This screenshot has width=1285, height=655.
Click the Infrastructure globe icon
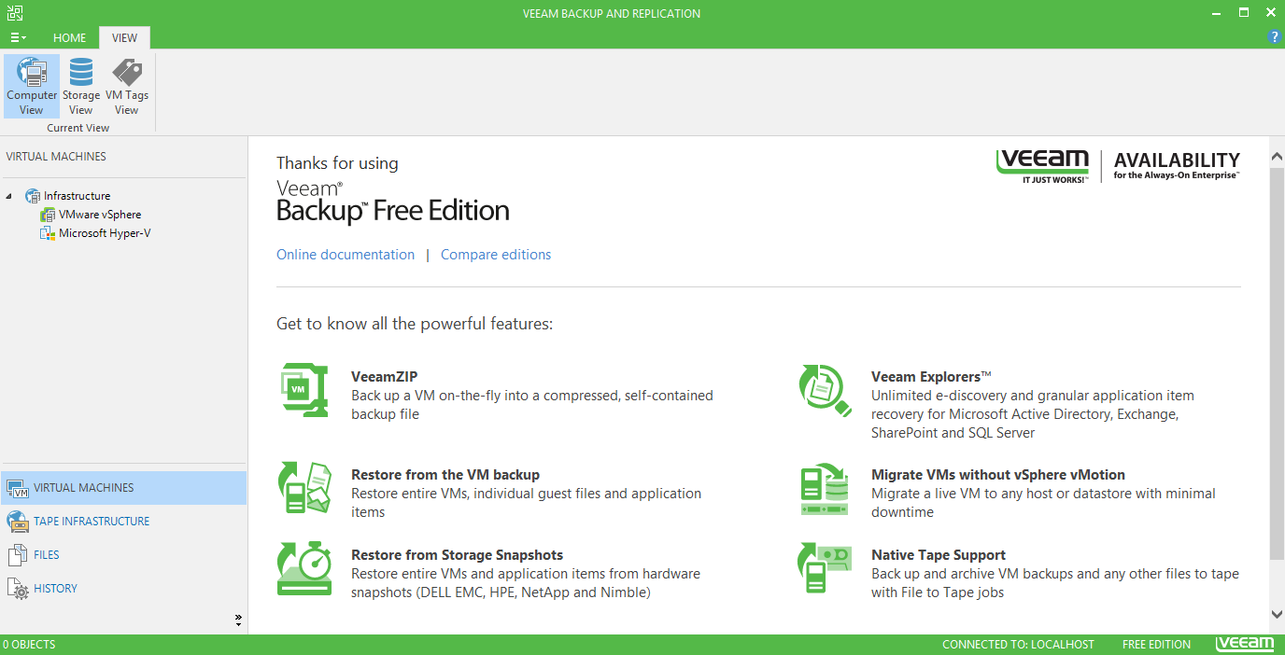coord(33,196)
